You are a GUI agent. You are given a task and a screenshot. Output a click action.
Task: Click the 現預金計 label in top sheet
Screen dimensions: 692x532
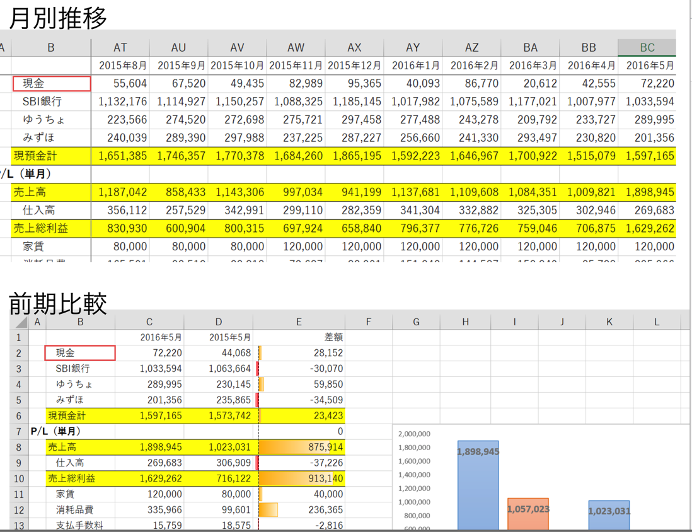[x=51, y=156]
